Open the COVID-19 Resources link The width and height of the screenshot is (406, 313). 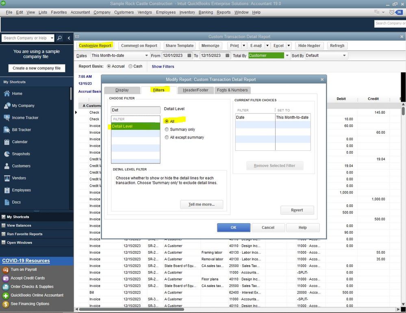pyautogui.click(x=26, y=261)
